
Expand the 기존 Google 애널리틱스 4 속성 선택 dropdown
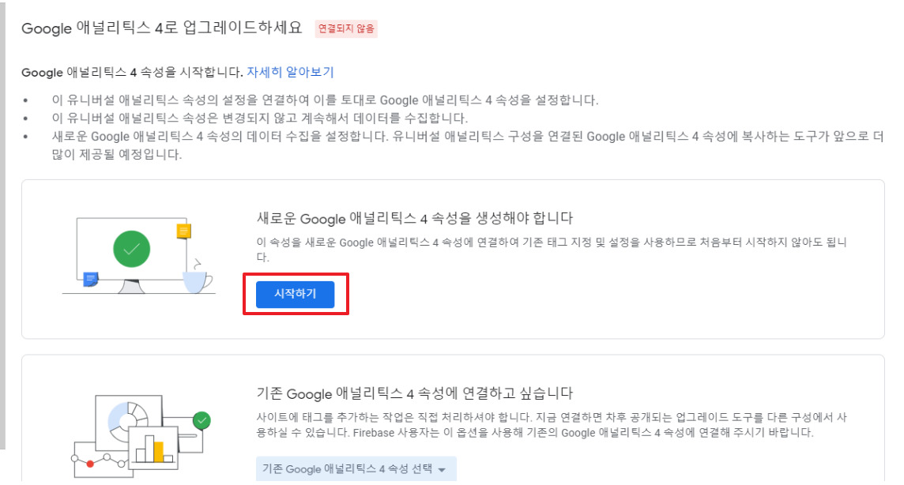click(x=356, y=469)
